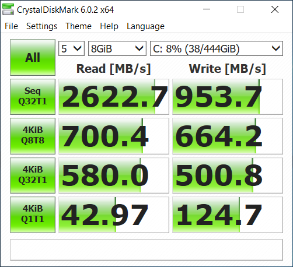Start the Seq Q32T1 test
Screen dimensions: 293x267
coord(33,97)
